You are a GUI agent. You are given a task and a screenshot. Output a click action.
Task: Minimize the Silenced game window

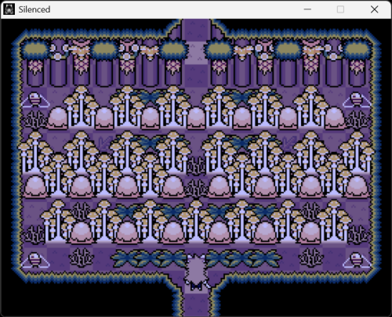(x=307, y=9)
